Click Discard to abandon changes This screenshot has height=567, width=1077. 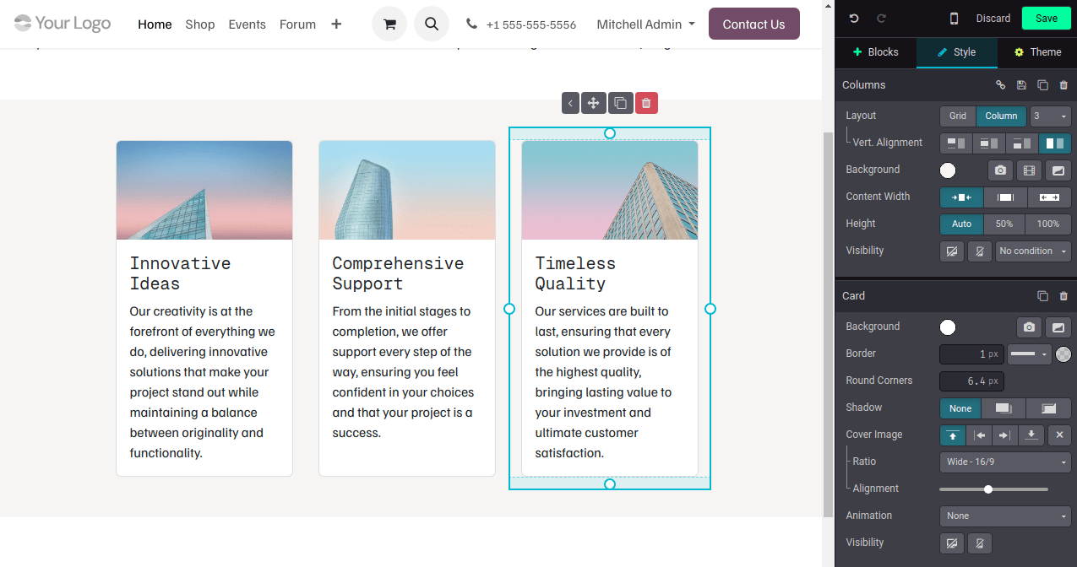point(993,18)
